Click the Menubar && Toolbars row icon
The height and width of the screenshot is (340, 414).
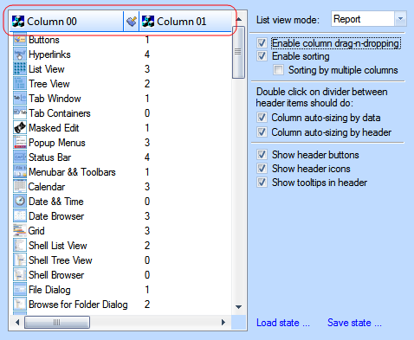click(20, 172)
